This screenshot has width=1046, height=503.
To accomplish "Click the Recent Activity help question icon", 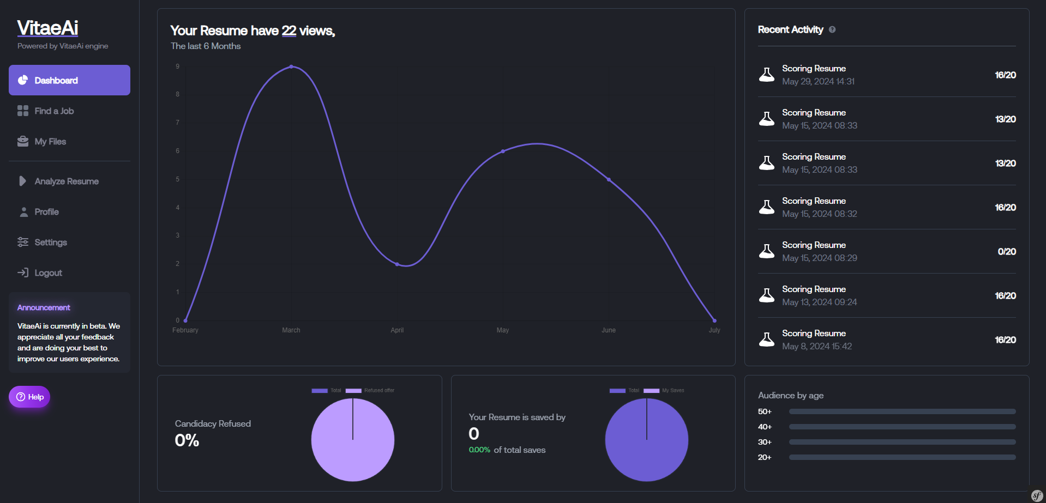I will click(x=832, y=29).
